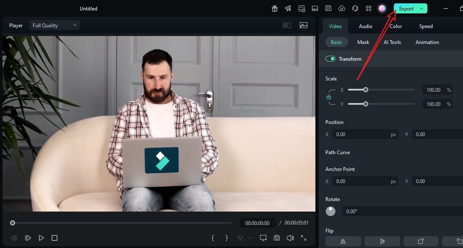Flip the clip horizontally
Screen dimensions: 463x248
point(343,241)
